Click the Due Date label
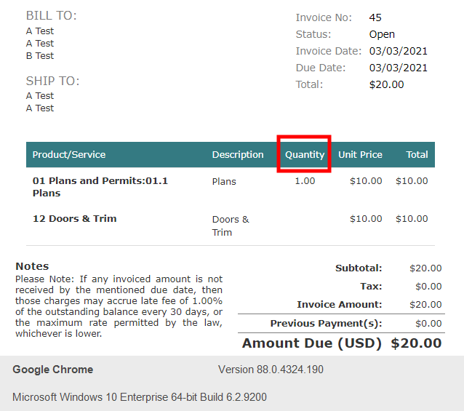The image size is (464, 411). (x=321, y=68)
